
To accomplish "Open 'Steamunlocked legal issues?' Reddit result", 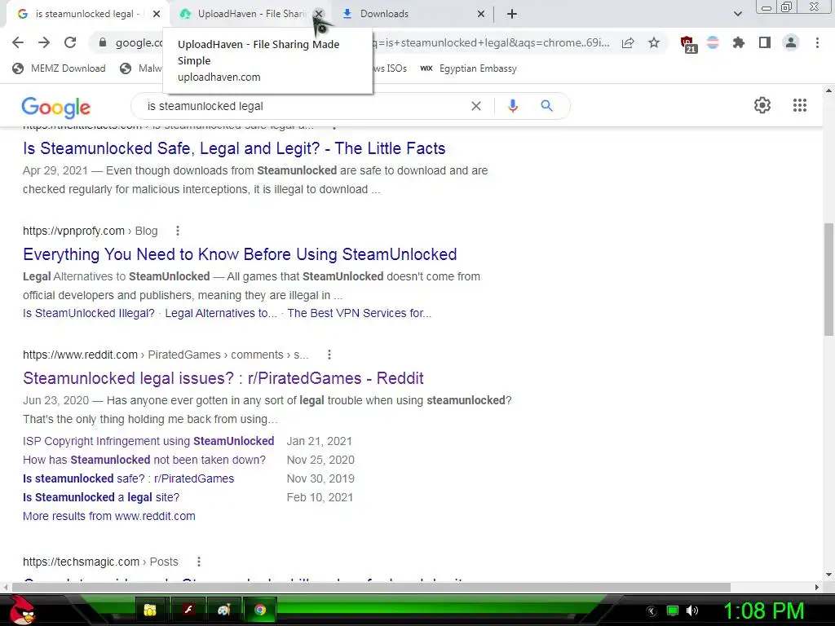I will (x=223, y=378).
